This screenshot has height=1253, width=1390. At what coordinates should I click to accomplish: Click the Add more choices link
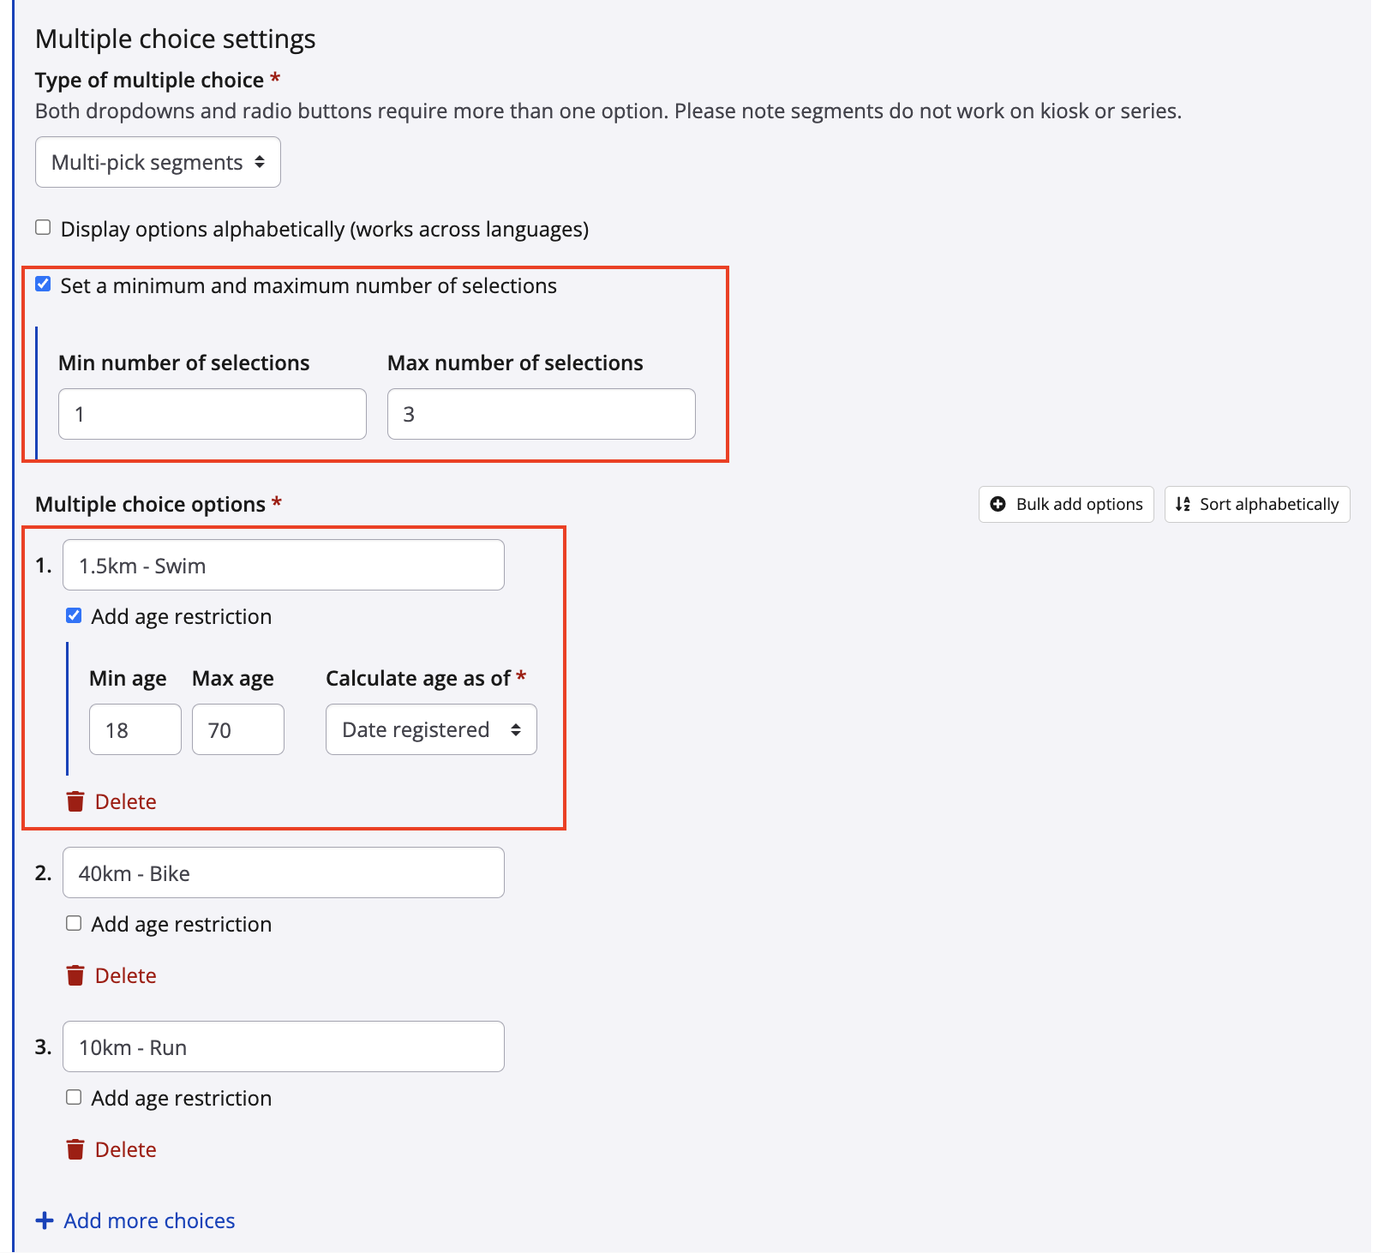[149, 1220]
